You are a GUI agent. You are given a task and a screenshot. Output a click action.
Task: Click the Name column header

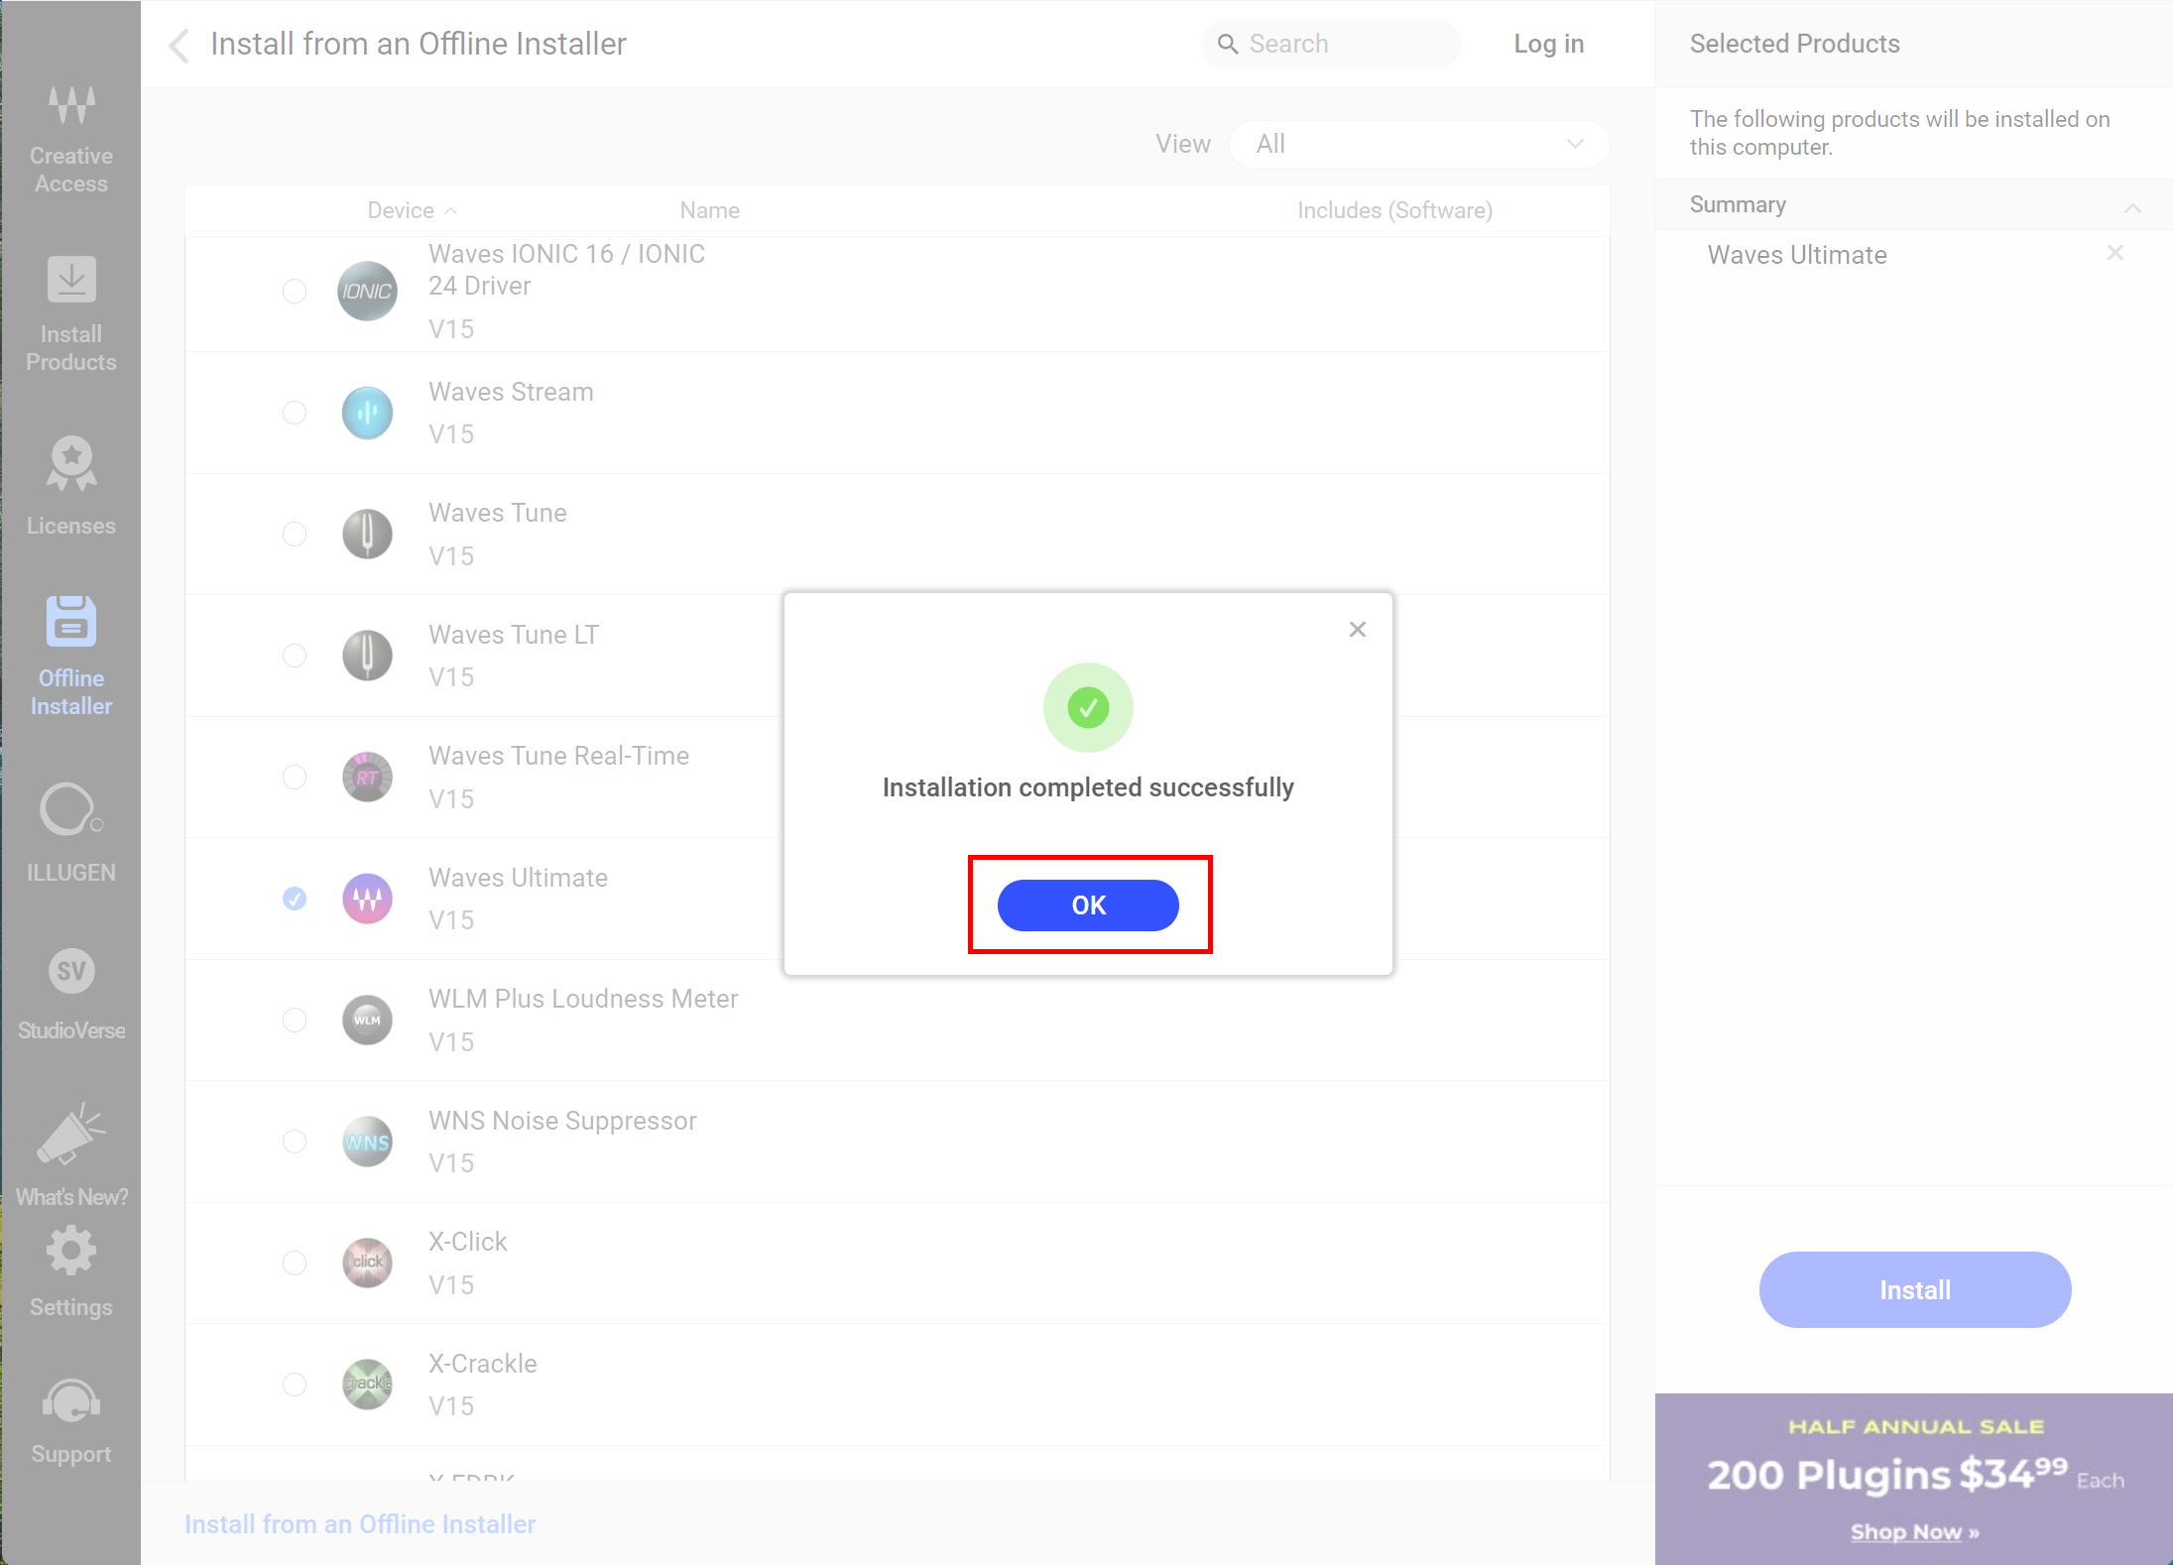pyautogui.click(x=709, y=210)
